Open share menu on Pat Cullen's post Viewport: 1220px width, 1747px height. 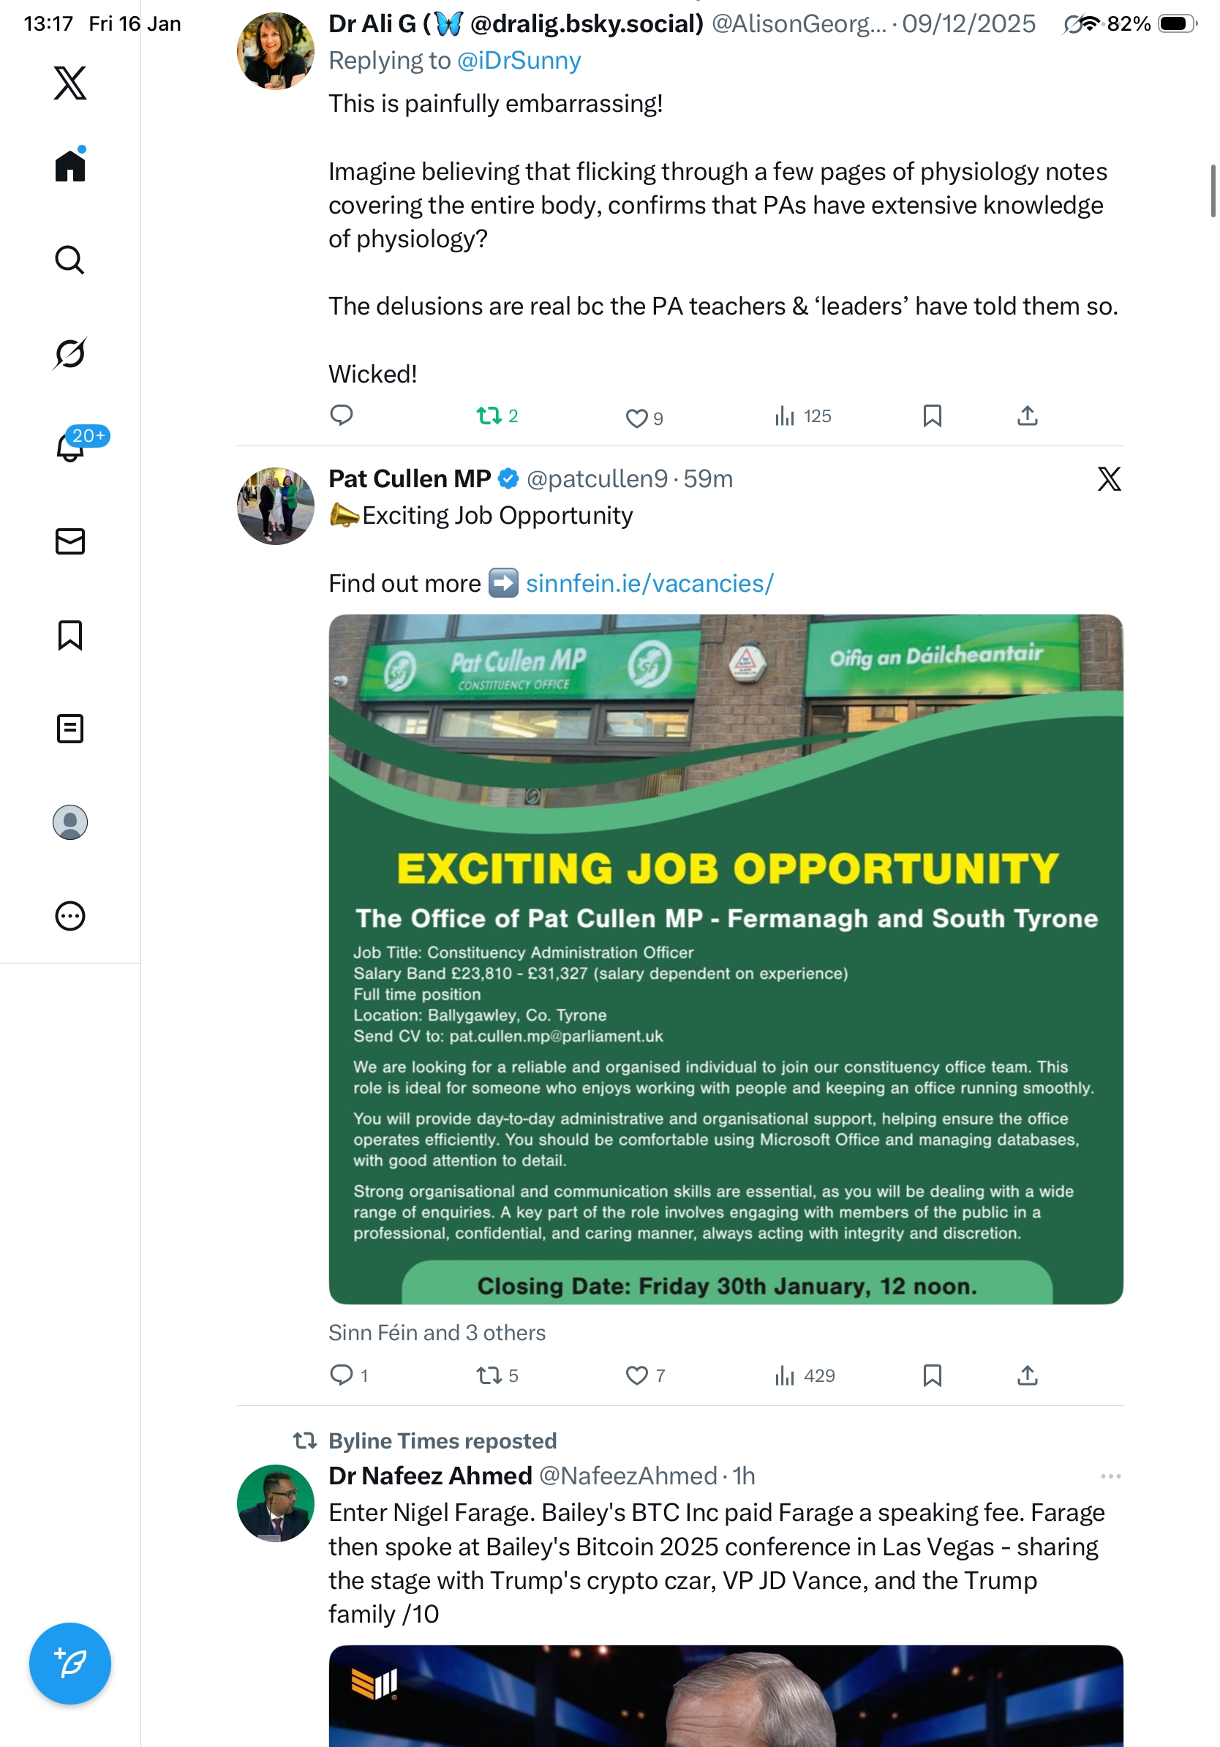coord(1027,1375)
